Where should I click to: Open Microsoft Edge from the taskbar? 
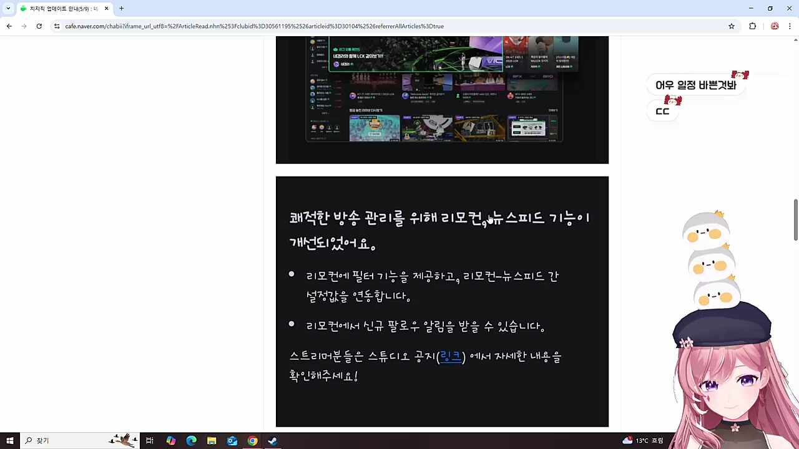(x=191, y=440)
